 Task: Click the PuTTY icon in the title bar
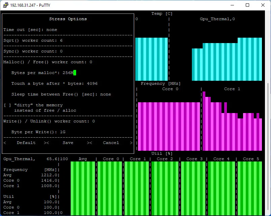pyautogui.click(x=5, y=5)
